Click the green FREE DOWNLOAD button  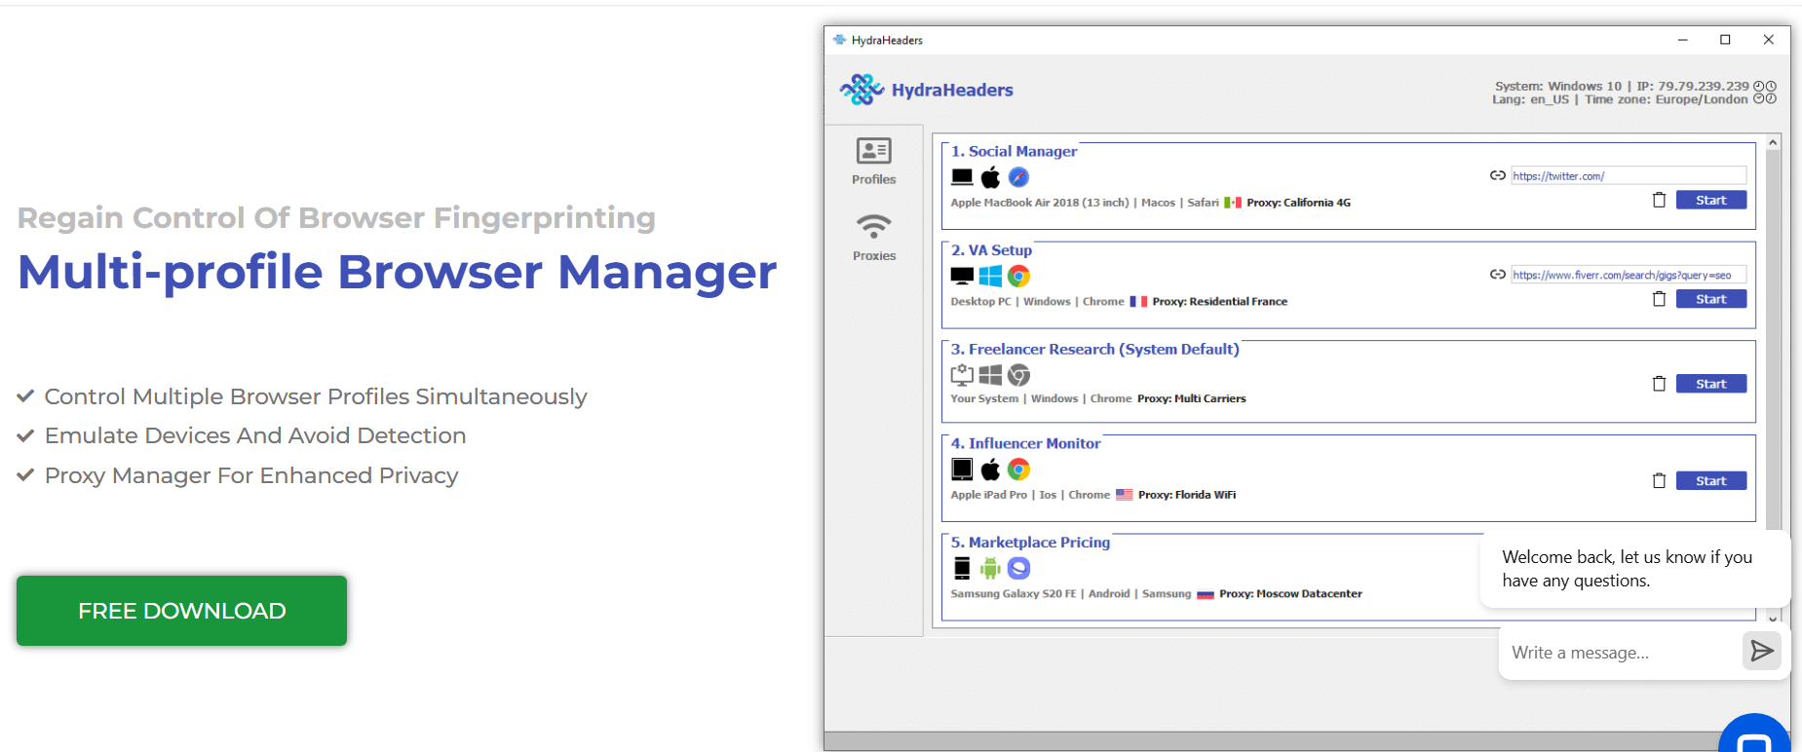181,611
